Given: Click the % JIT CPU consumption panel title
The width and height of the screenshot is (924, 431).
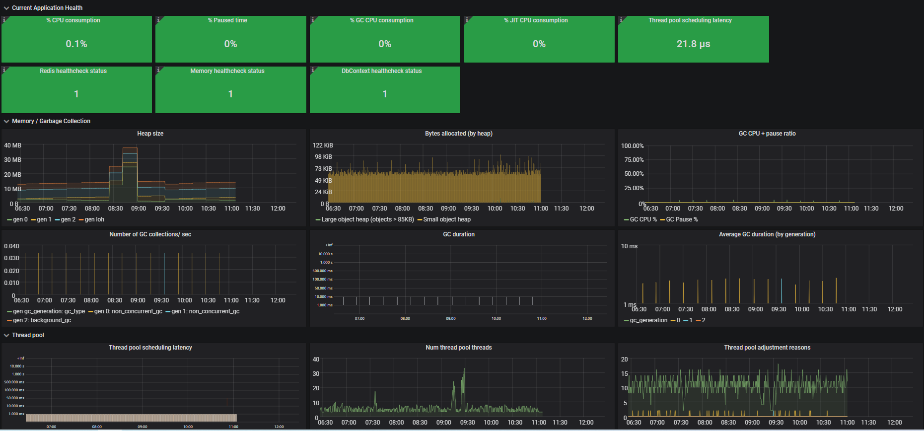Looking at the screenshot, I should pos(536,20).
